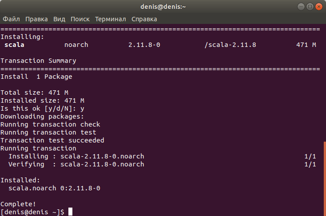Click the denis@denis:~ window title bar
Image resolution: width=326 pixels, height=216 pixels.
163,7
